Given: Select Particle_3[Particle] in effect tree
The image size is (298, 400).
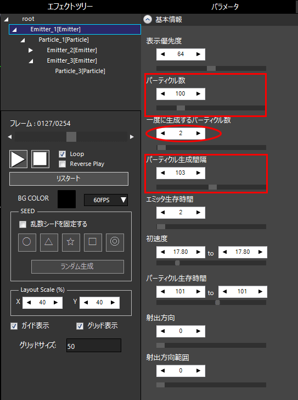Looking at the screenshot, I should click(80, 71).
